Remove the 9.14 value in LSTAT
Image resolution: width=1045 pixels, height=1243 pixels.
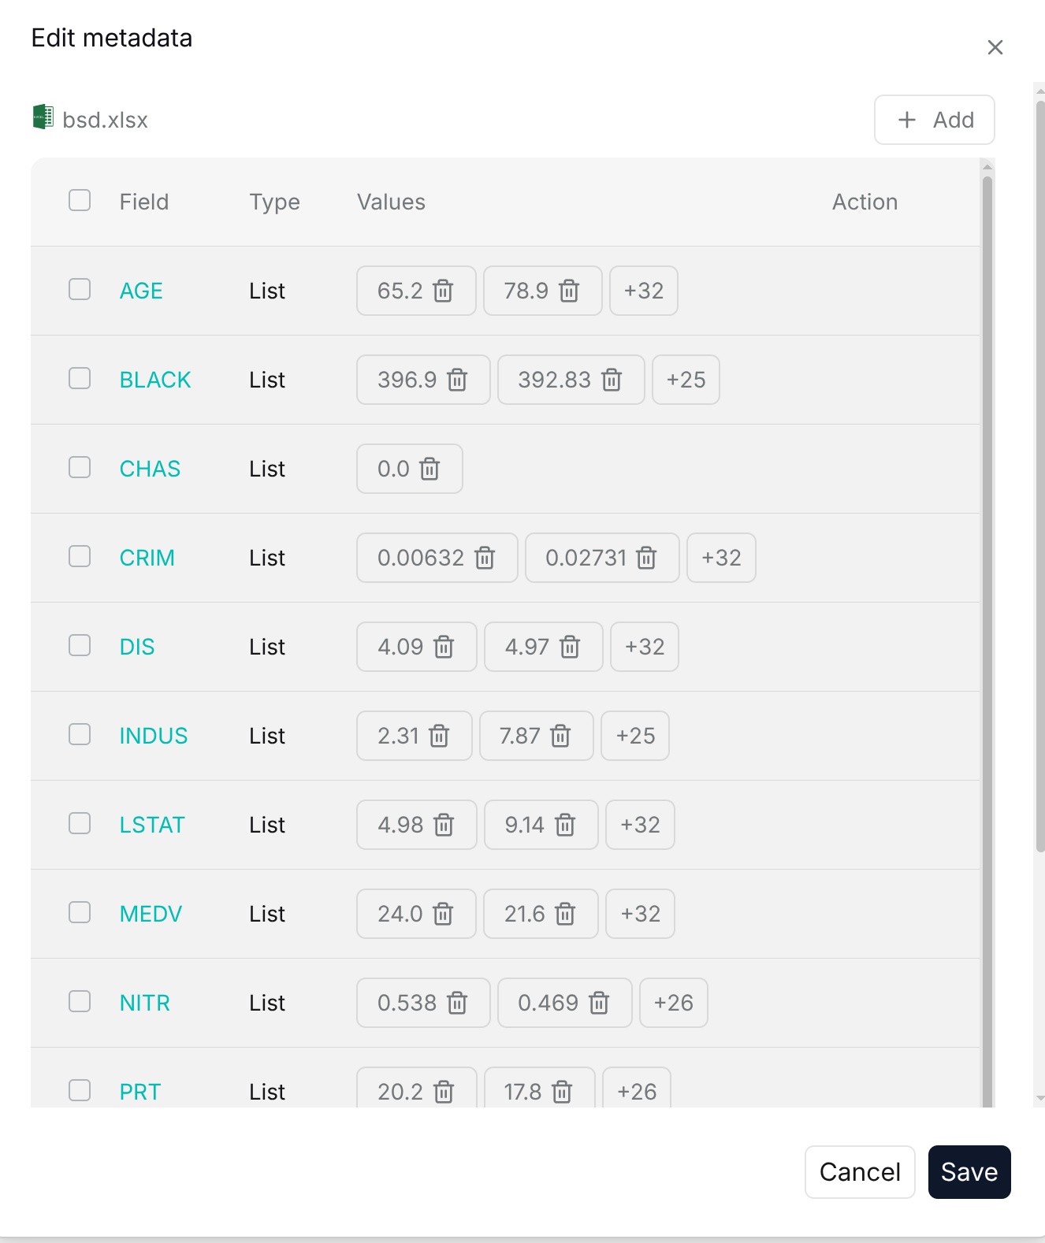click(565, 825)
